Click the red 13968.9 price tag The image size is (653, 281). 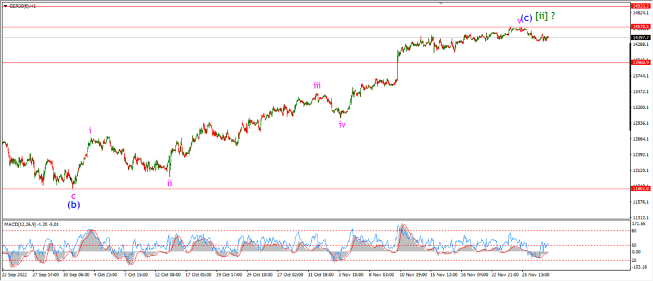pyautogui.click(x=642, y=62)
